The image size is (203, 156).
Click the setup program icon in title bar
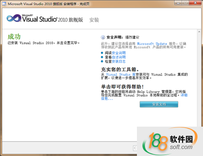point(4,4)
